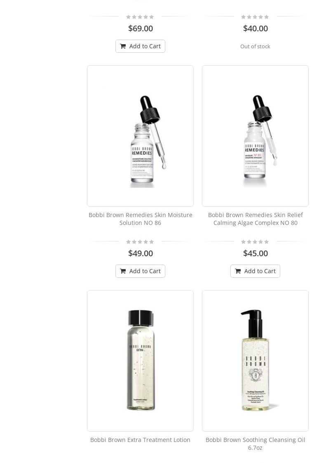
Task: Add Skin Moisture Solution NO 86 to cart
Action: tap(140, 271)
